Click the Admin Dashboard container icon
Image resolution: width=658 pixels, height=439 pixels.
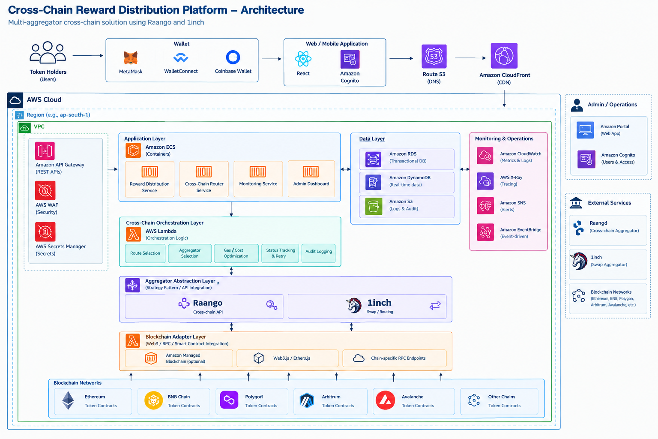pos(311,172)
